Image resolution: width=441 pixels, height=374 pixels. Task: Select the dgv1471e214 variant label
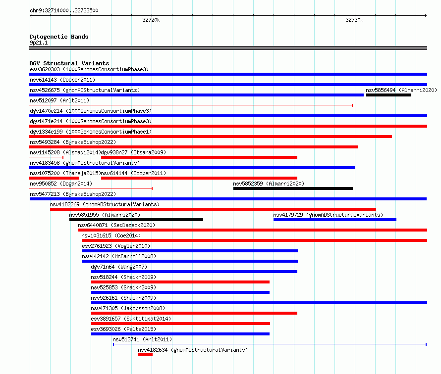click(91, 121)
